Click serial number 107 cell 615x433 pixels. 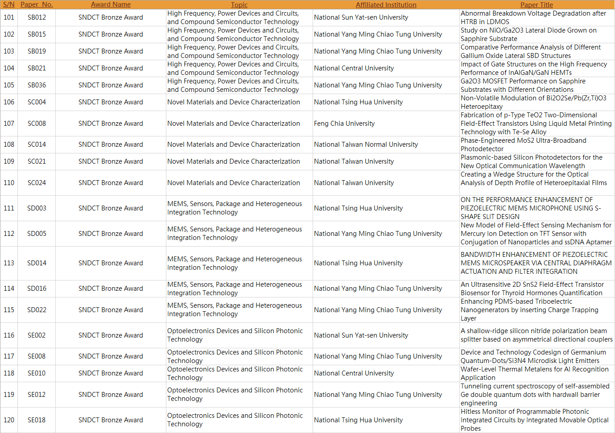click(9, 124)
